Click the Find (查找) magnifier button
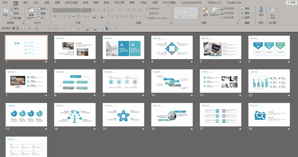 [x=245, y=9]
